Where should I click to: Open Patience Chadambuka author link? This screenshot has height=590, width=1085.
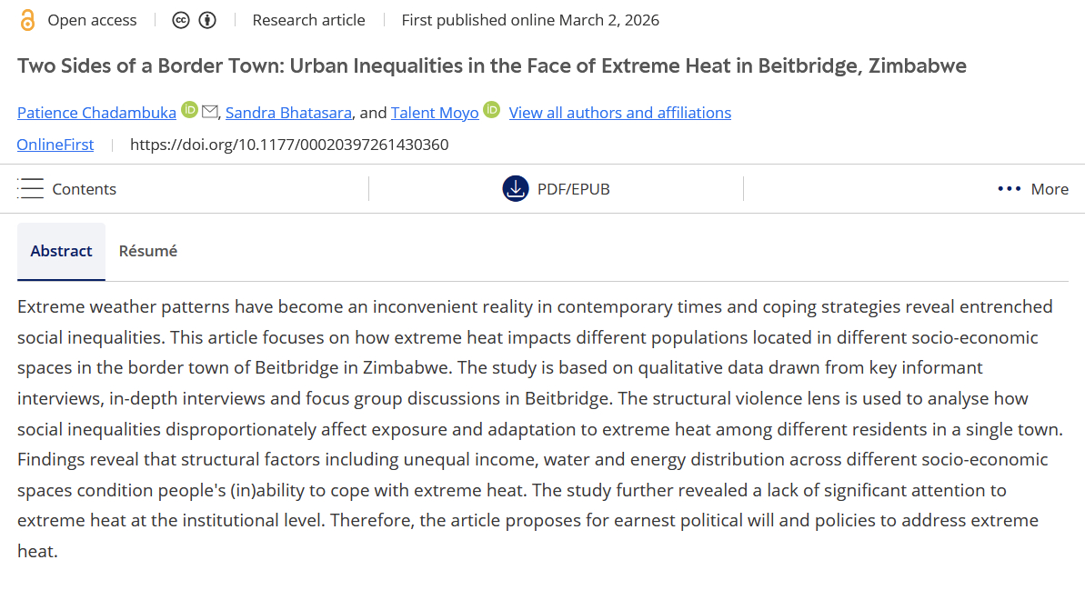point(96,113)
